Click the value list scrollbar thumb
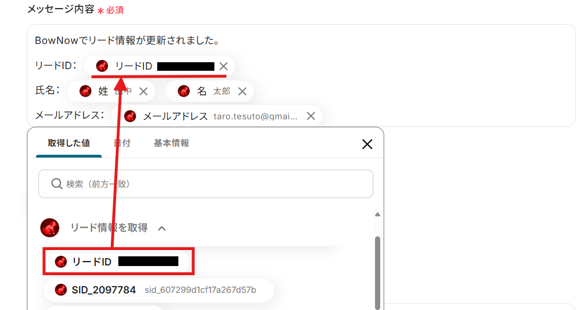Screen dimensions: 586x310 [x=377, y=273]
